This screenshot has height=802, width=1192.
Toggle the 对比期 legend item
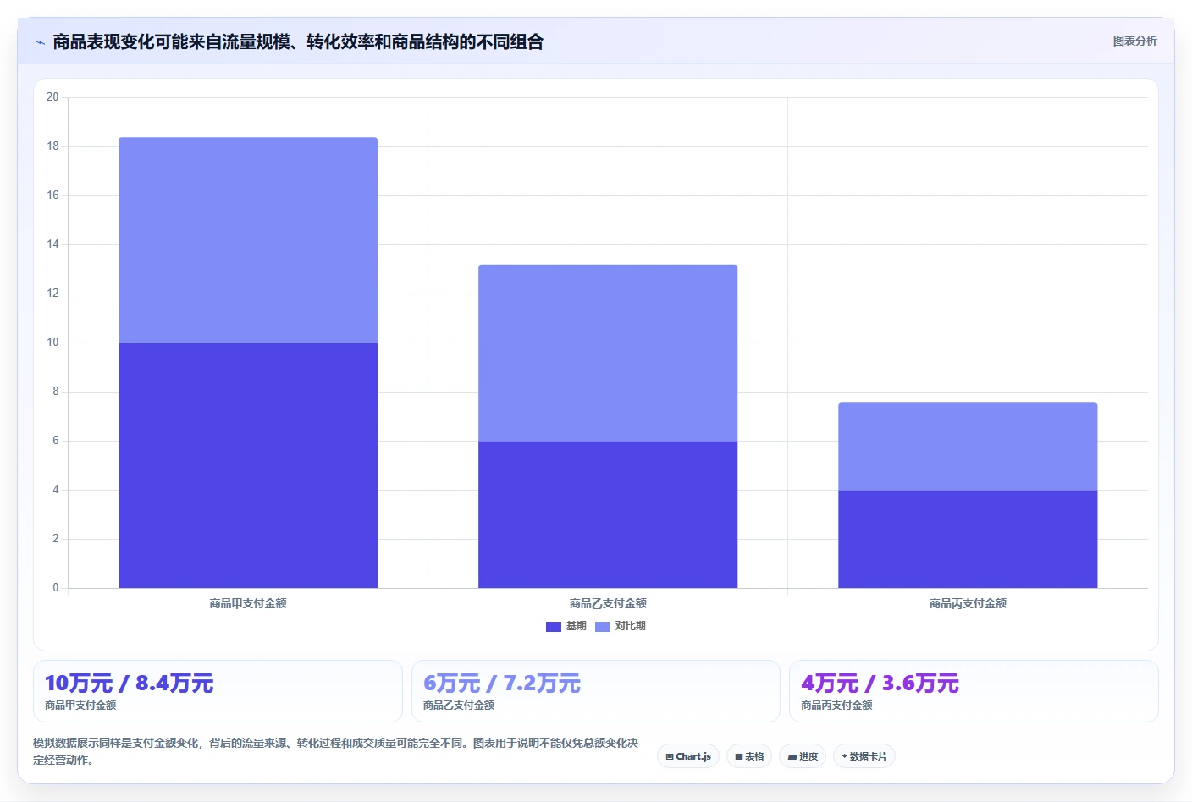click(x=621, y=626)
